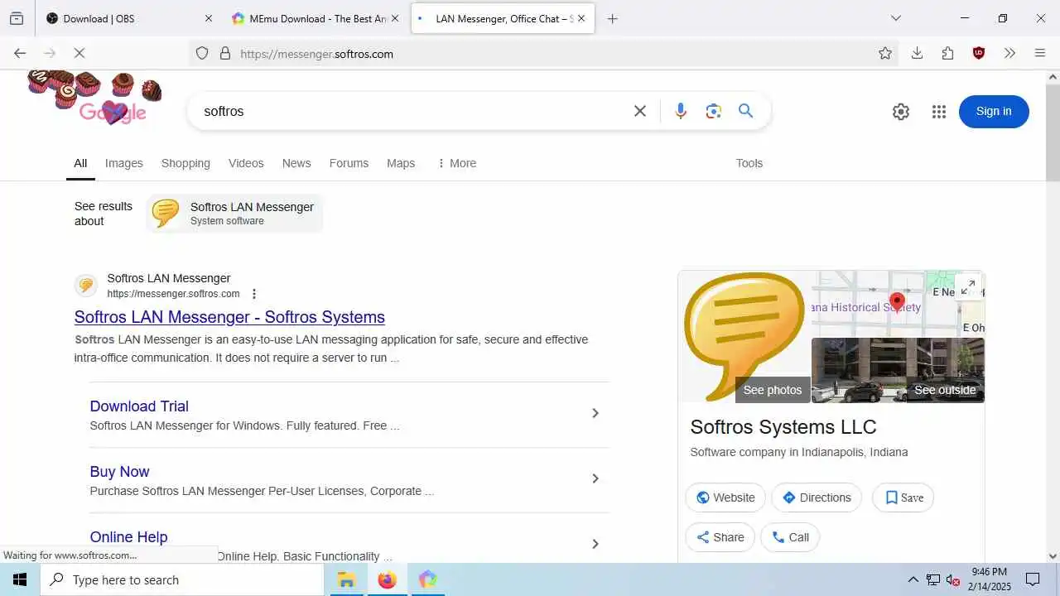Click the Website button
Image resolution: width=1060 pixels, height=596 pixels.
tap(725, 497)
